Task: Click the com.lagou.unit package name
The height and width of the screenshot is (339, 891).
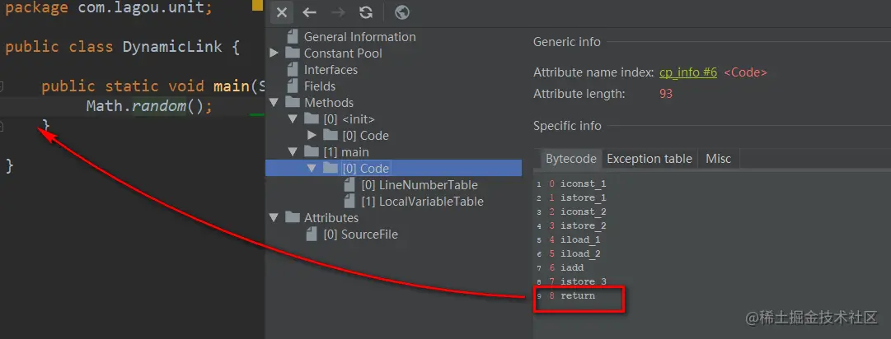Action: (142, 9)
